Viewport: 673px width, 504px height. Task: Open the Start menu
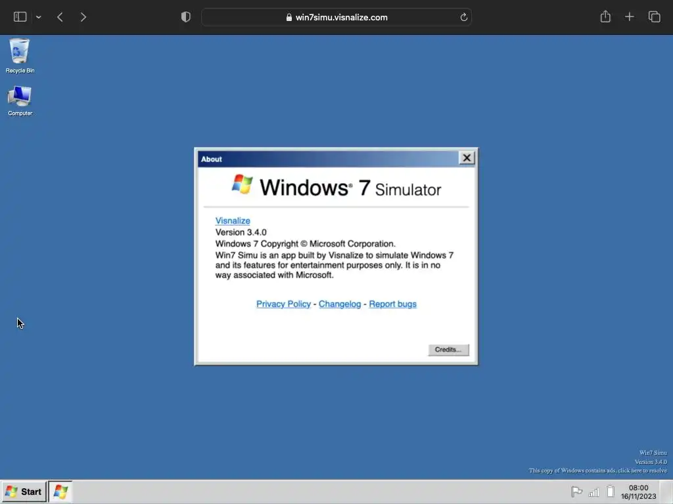coord(24,492)
